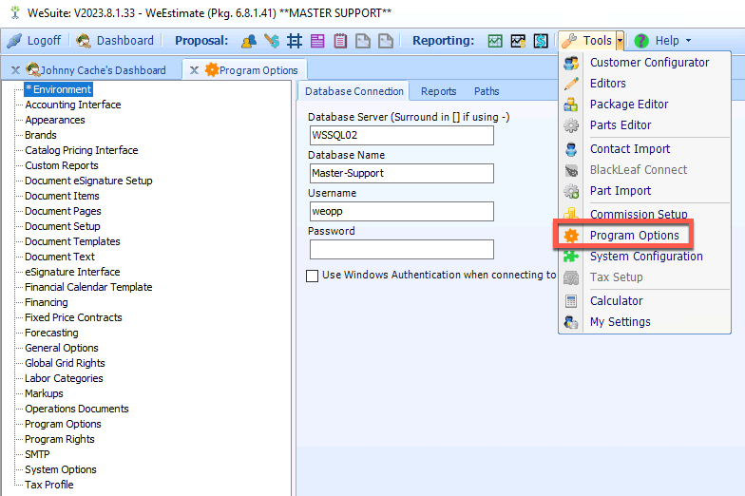Viewport: 745px width, 496px height.
Task: Select eSignature Interface tree item
Action: [72, 272]
